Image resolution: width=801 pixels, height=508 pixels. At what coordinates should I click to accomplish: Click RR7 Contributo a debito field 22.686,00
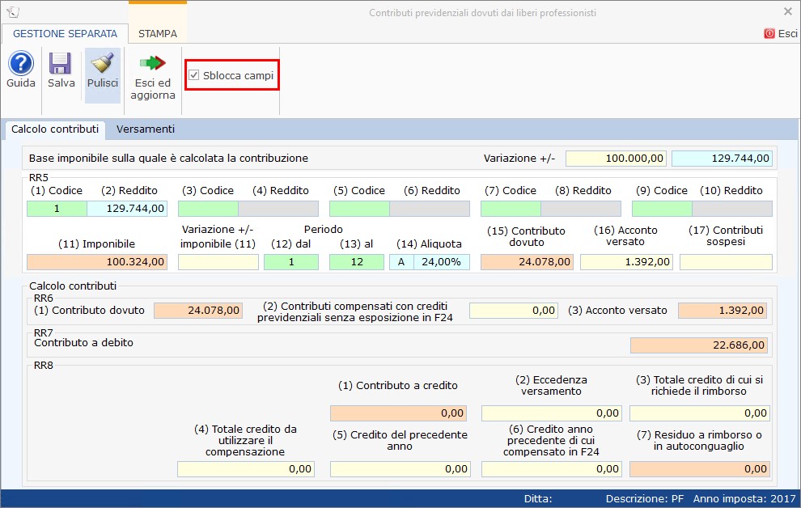click(x=699, y=345)
